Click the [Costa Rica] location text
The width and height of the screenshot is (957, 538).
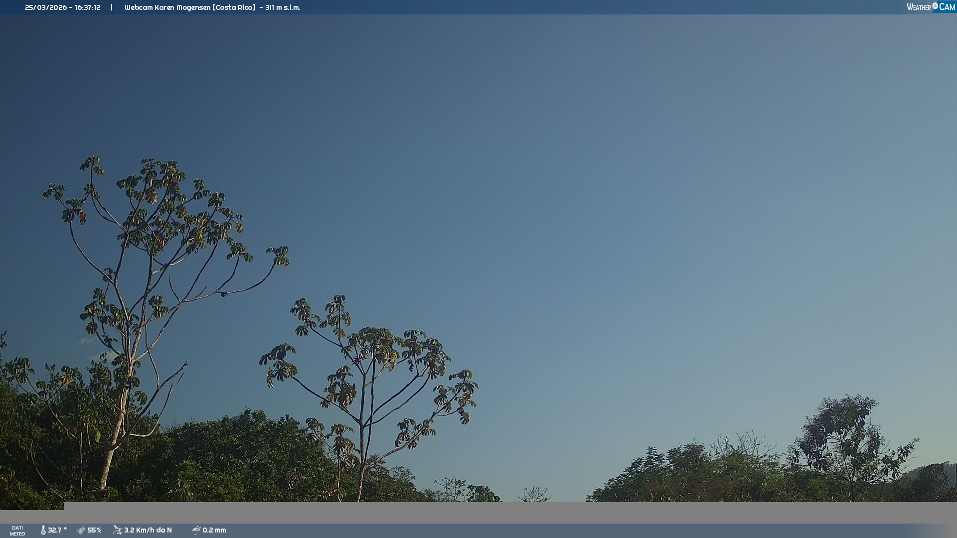(234, 7)
